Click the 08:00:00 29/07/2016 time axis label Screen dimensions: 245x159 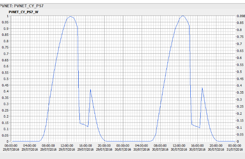coord(48,147)
